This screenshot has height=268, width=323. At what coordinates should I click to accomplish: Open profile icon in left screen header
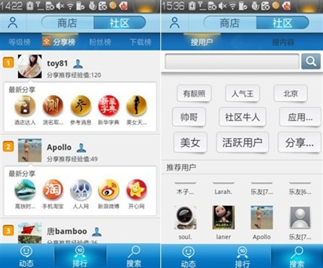tap(13, 23)
